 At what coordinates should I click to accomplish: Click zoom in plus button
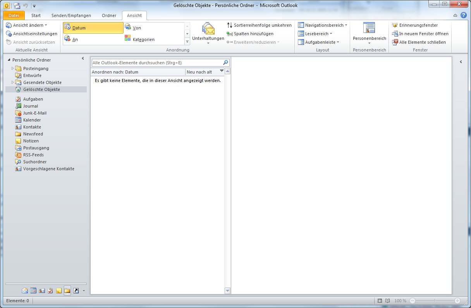(x=457, y=301)
